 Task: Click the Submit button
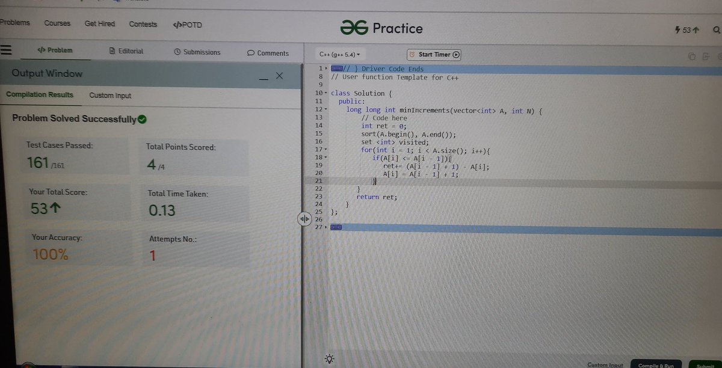point(705,364)
